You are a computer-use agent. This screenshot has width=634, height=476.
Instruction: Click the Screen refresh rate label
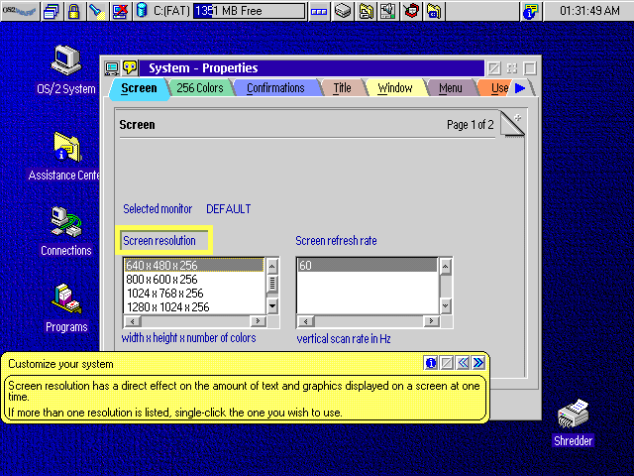click(336, 240)
